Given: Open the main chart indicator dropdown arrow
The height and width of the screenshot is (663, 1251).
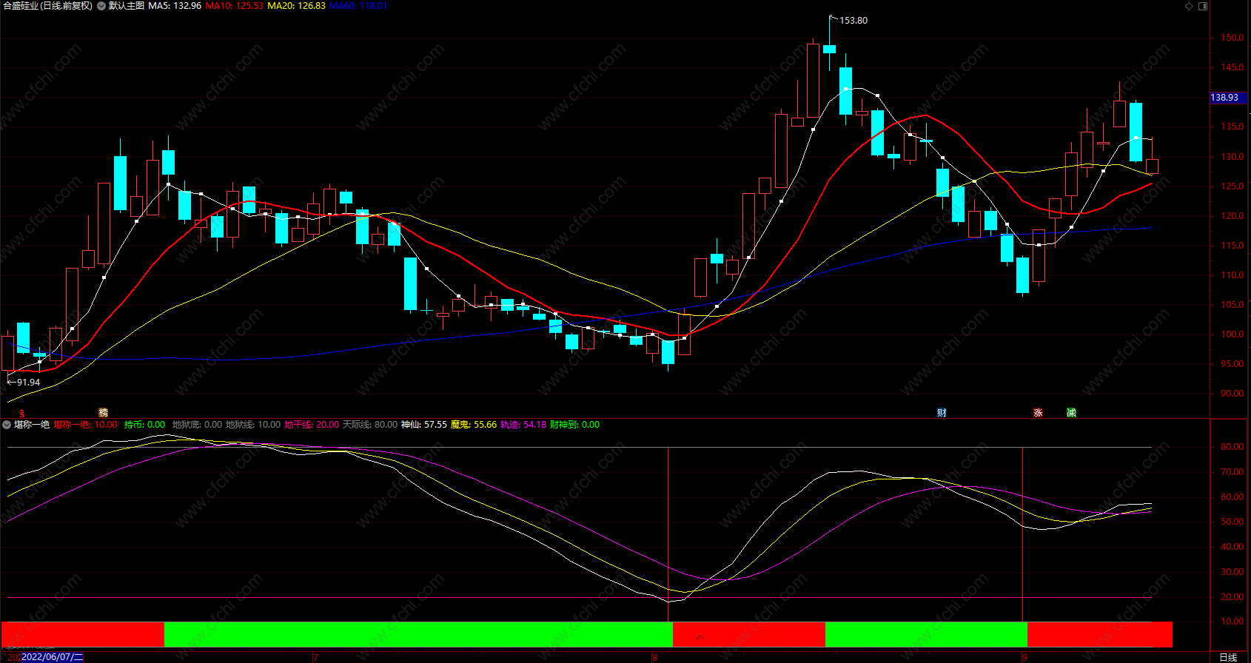Looking at the screenshot, I should pyautogui.click(x=101, y=6).
